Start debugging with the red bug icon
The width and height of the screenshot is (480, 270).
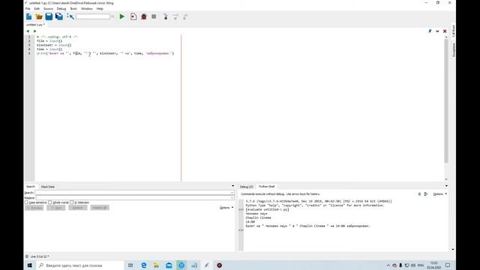click(144, 16)
